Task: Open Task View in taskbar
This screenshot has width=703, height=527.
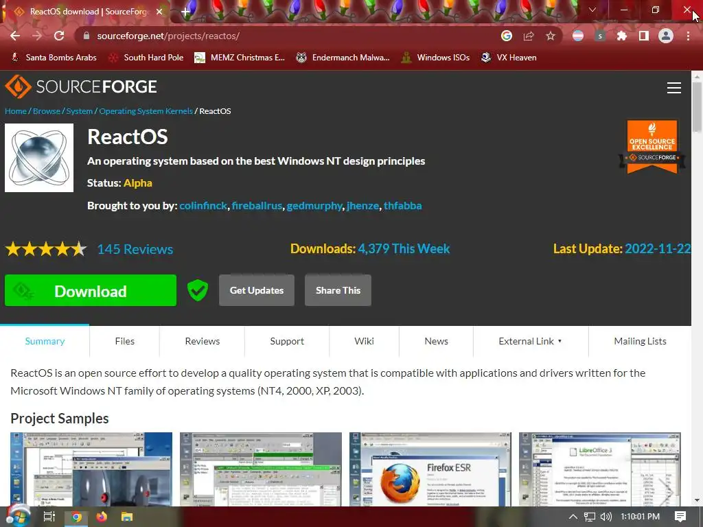Action: (49, 517)
